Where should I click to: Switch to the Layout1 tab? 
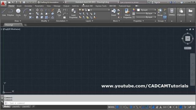(x=16, y=106)
